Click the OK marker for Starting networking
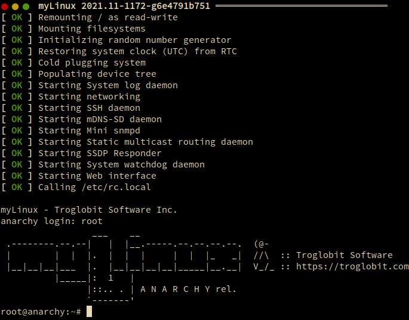Screen dimensions: 409x320 (x=16, y=97)
